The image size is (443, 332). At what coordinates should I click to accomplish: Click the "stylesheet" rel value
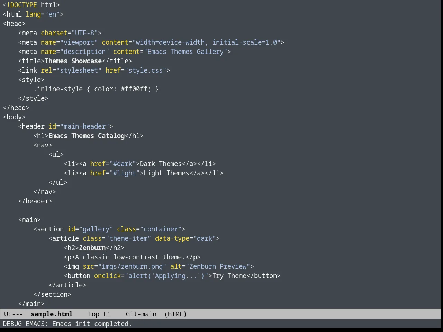[79, 70]
